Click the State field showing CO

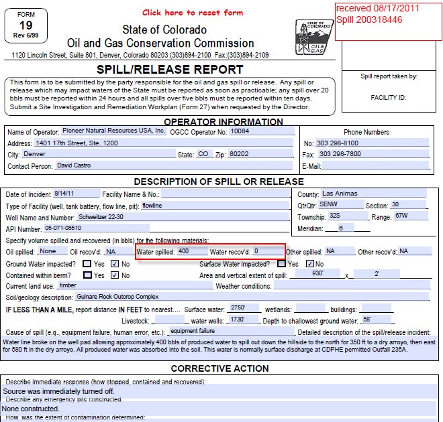pyautogui.click(x=204, y=154)
